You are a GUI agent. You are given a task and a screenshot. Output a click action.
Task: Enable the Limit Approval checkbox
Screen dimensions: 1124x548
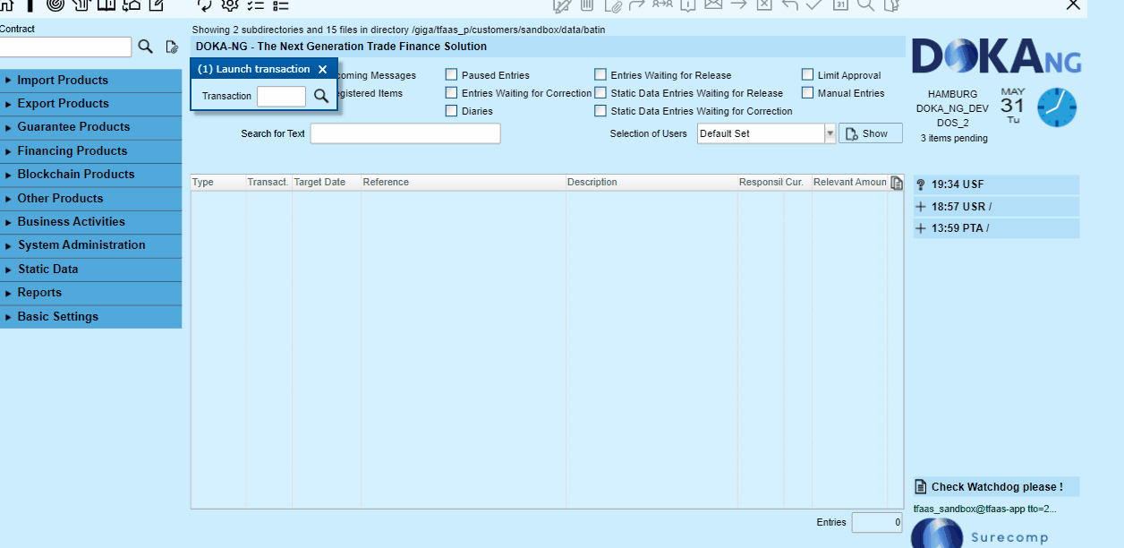808,75
